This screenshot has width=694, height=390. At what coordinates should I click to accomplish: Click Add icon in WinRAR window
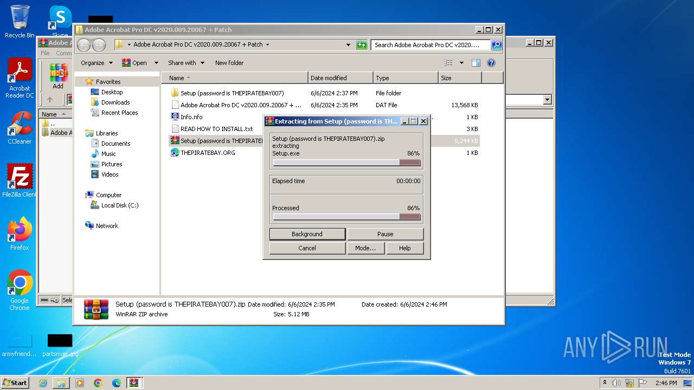pos(58,76)
